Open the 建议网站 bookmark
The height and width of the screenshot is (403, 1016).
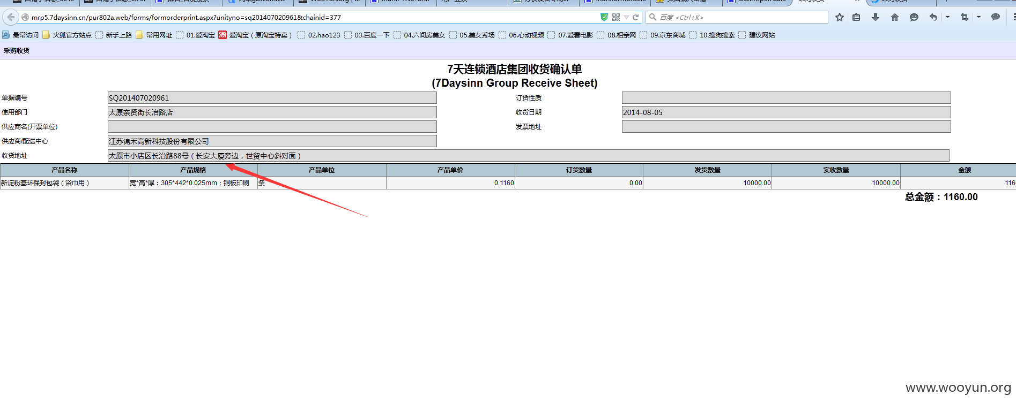click(x=757, y=35)
